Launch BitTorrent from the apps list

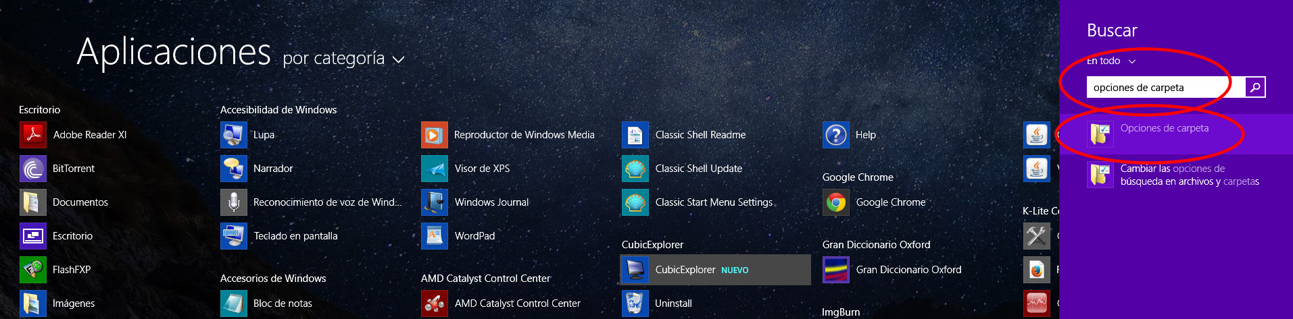[x=33, y=169]
